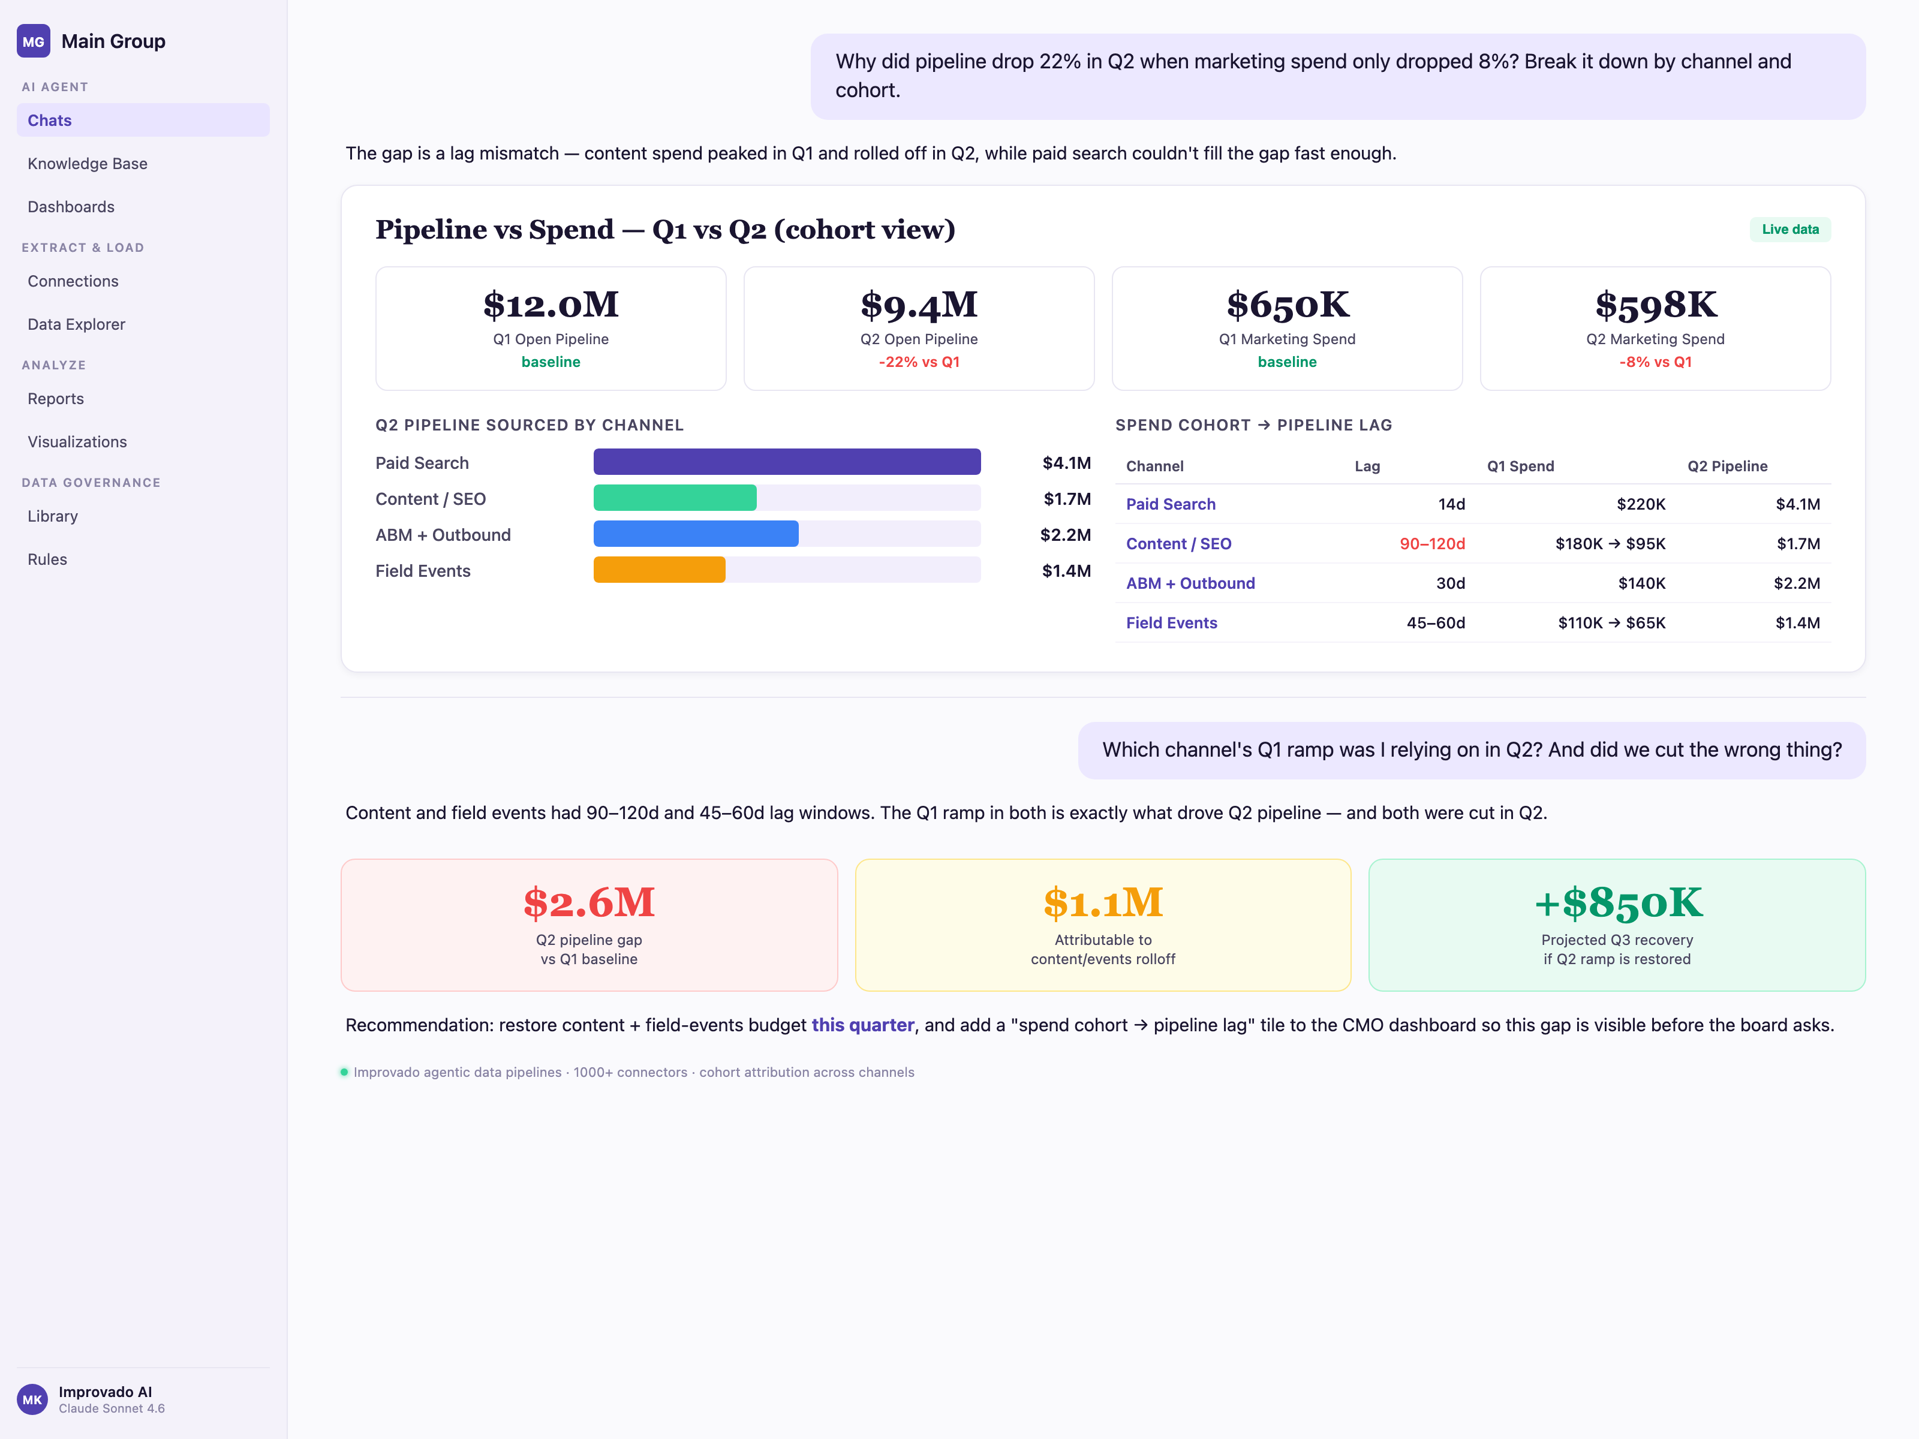
Task: Click the $140K ABM spend cell
Action: (1641, 583)
